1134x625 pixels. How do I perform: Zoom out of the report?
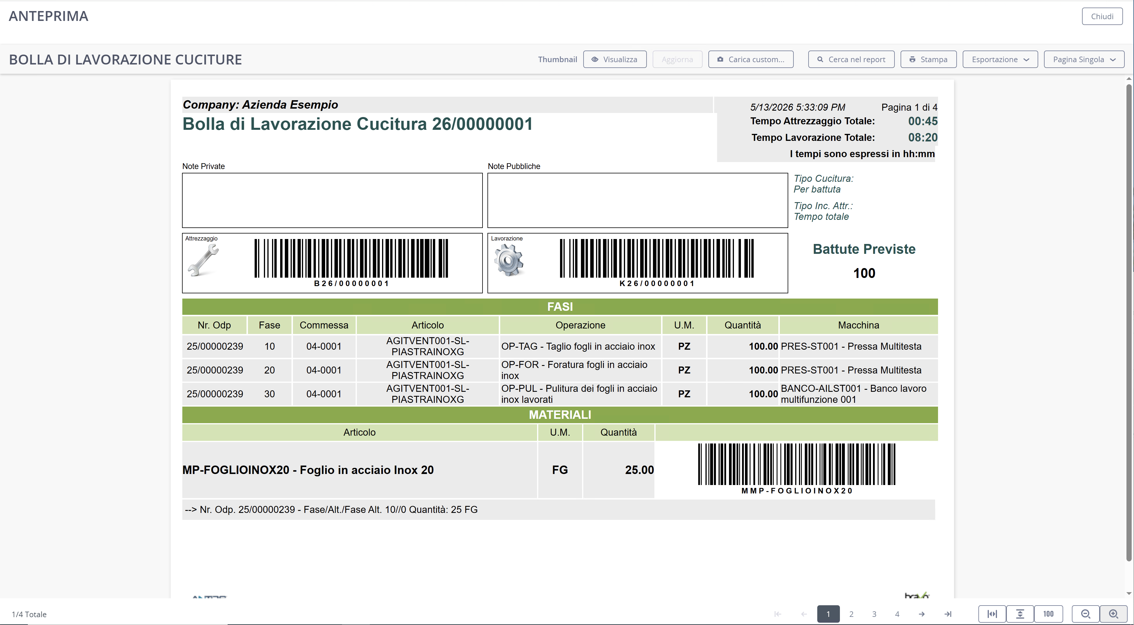[x=1086, y=614]
